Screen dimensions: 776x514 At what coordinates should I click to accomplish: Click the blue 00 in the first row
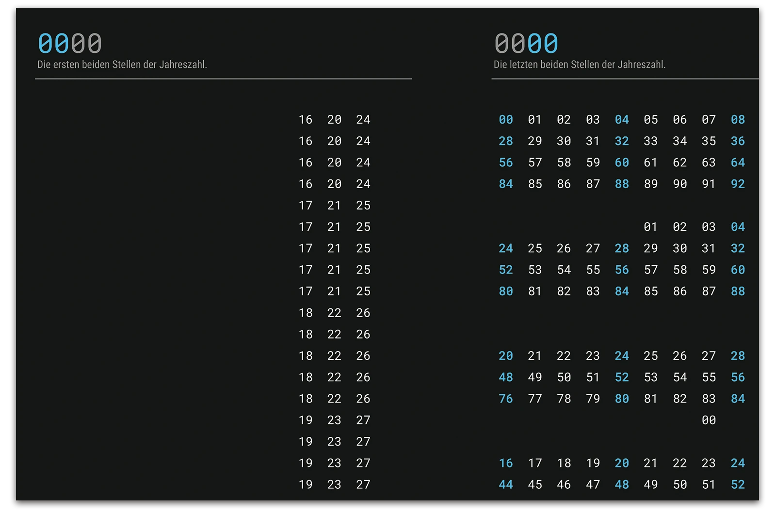[505, 120]
